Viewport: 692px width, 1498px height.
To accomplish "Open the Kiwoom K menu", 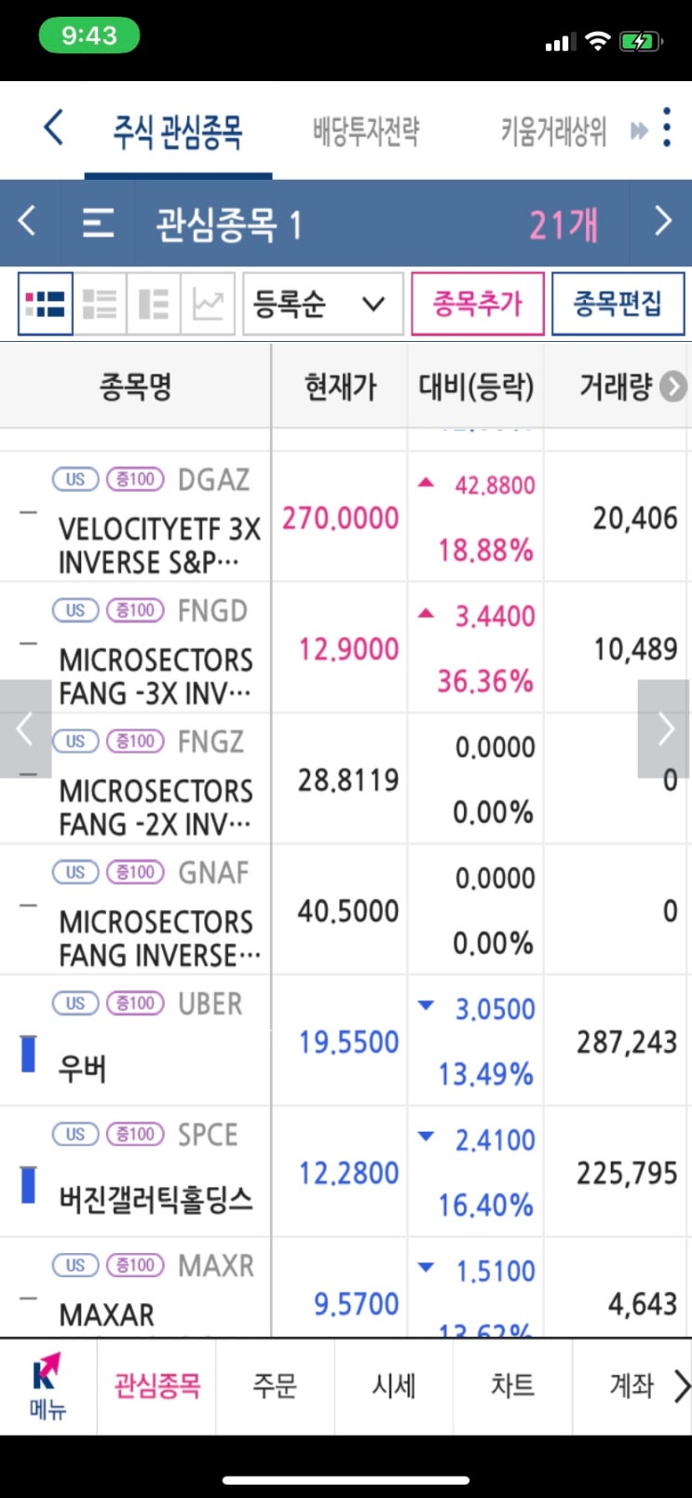I will click(x=47, y=1385).
